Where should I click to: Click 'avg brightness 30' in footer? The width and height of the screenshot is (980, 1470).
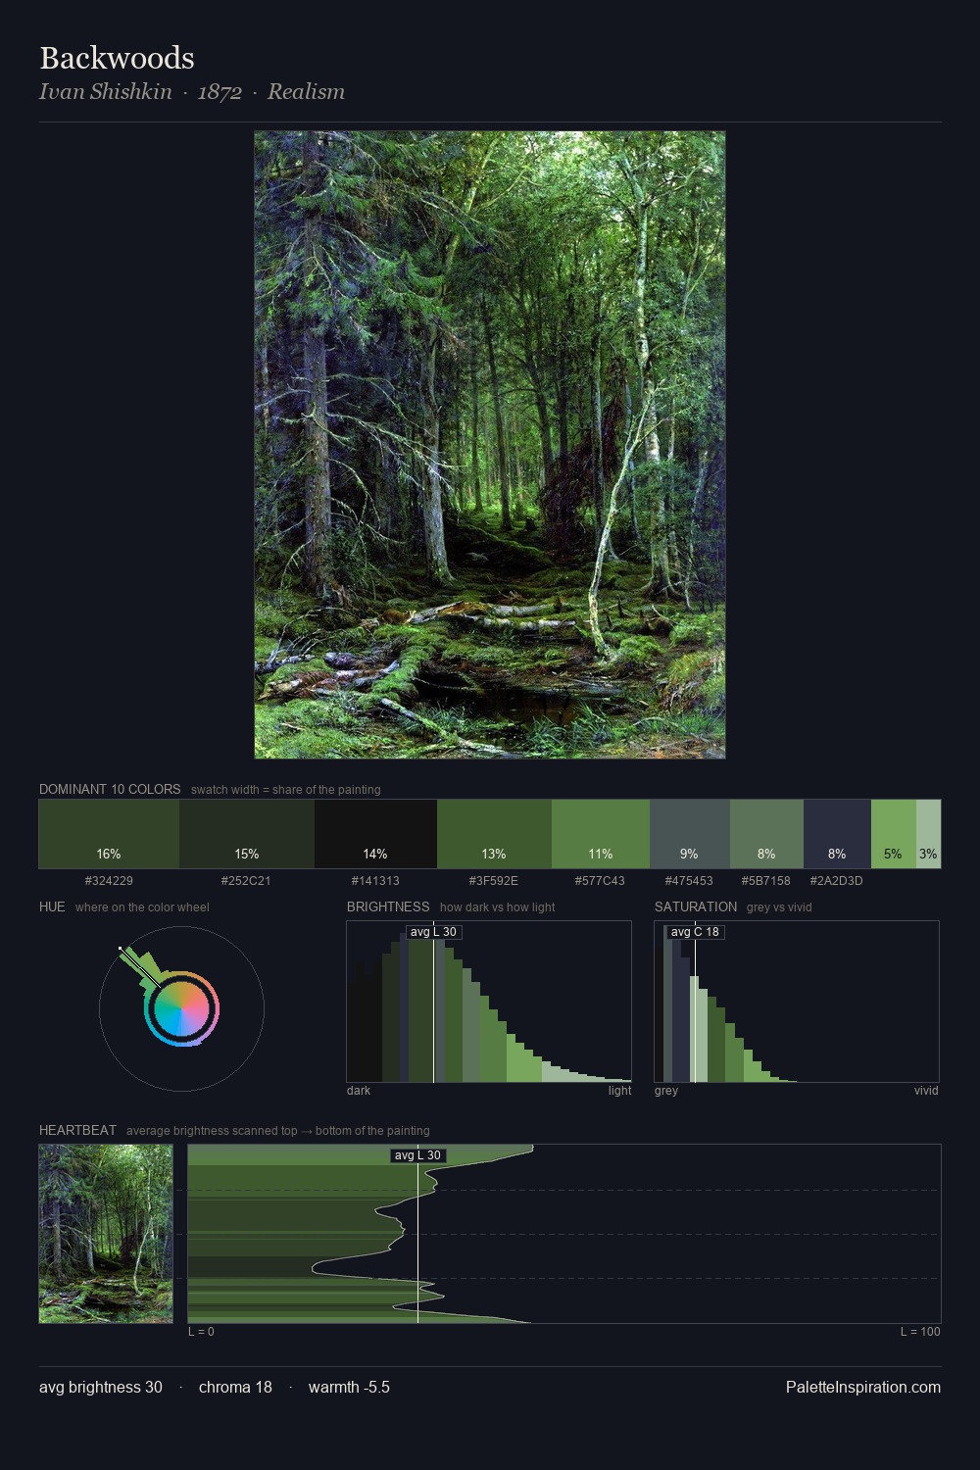pyautogui.click(x=101, y=1387)
